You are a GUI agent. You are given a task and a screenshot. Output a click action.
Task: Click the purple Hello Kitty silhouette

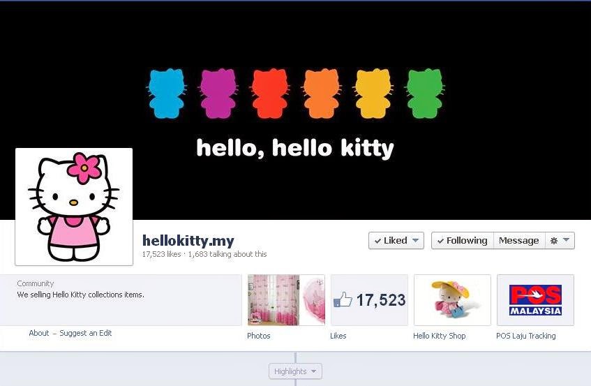(x=218, y=93)
